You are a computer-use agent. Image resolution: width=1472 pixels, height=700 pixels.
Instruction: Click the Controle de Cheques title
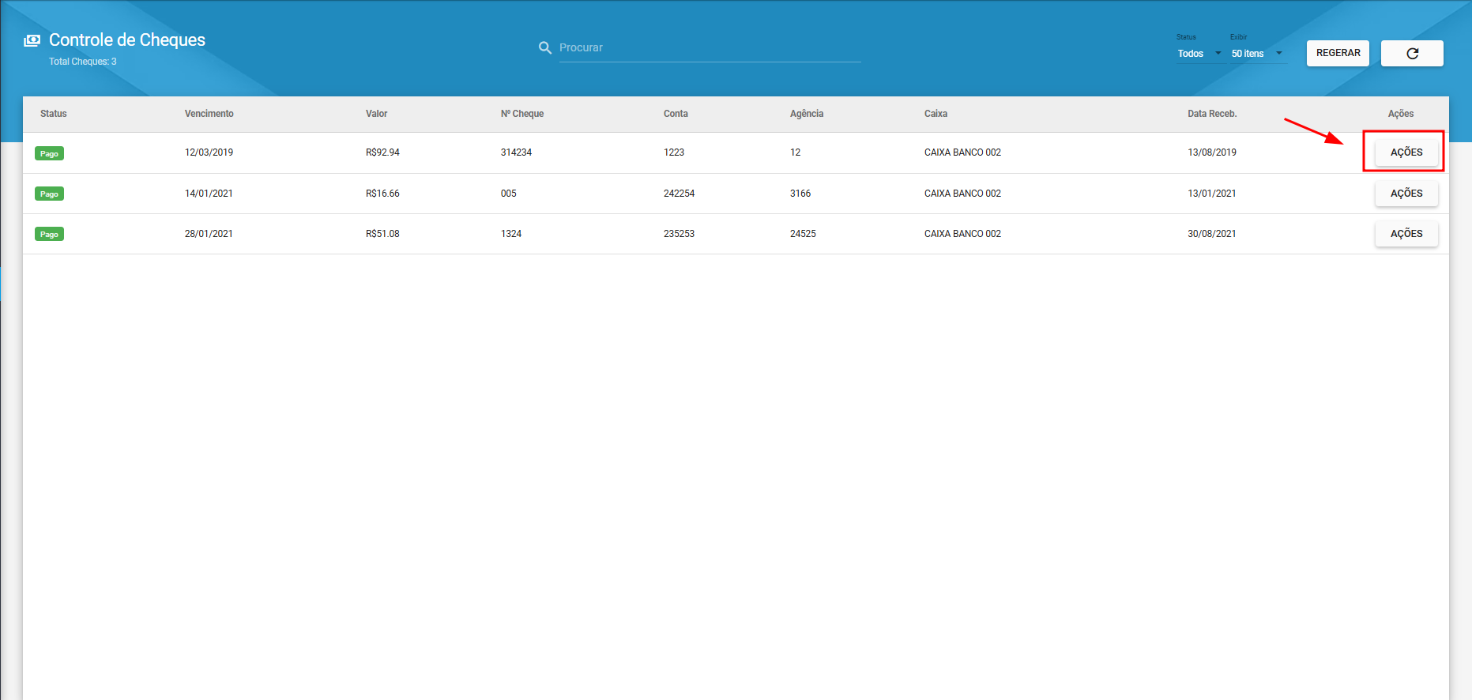[127, 40]
